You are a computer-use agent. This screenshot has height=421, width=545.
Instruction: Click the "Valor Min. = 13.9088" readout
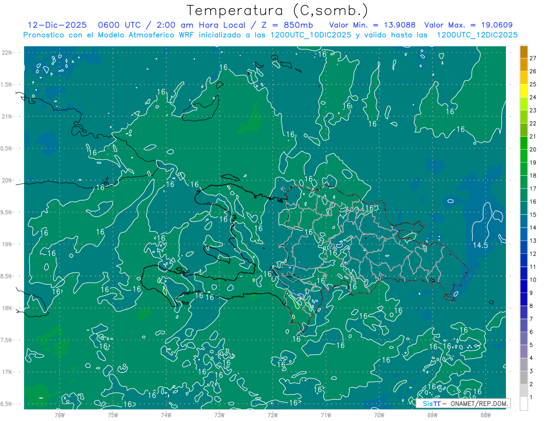[x=372, y=25]
